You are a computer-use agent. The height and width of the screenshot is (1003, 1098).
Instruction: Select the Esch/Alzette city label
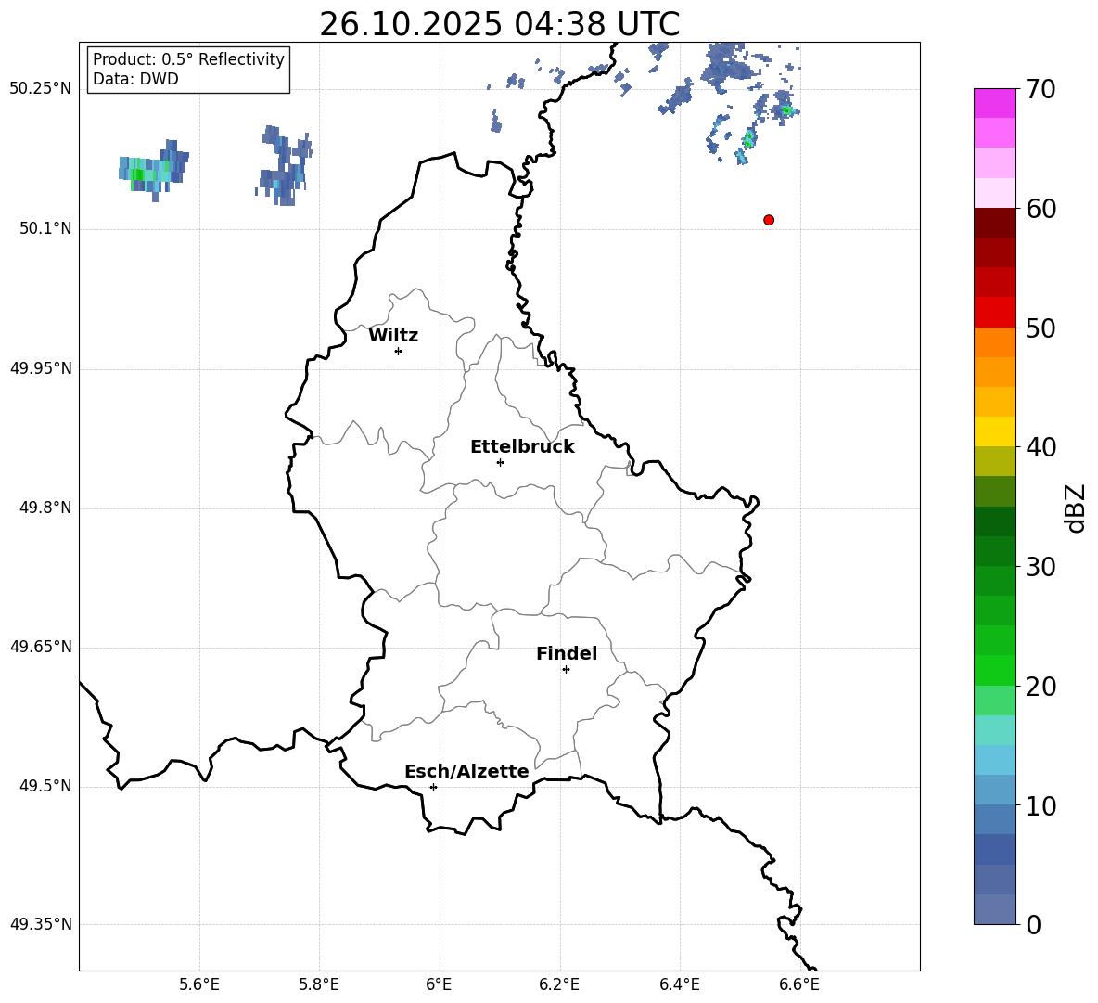click(x=466, y=771)
